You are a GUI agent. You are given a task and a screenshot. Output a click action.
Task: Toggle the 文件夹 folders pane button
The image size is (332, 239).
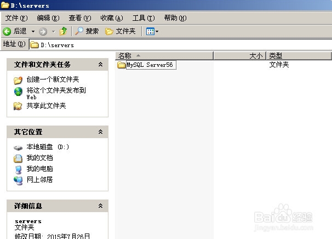(x=121, y=31)
